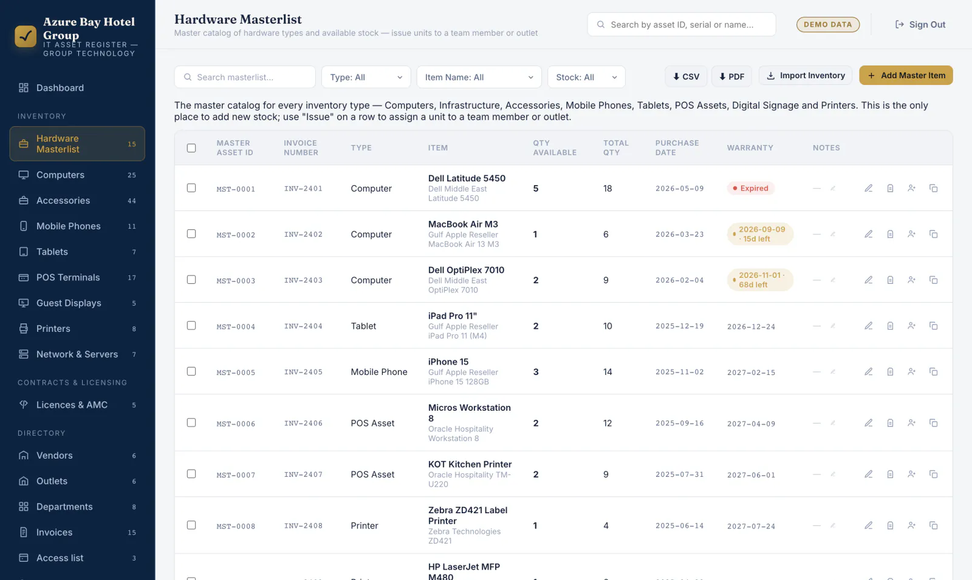Screen dimensions: 972x580
Task: Click asset ID MST-0007
Action: 236,475
